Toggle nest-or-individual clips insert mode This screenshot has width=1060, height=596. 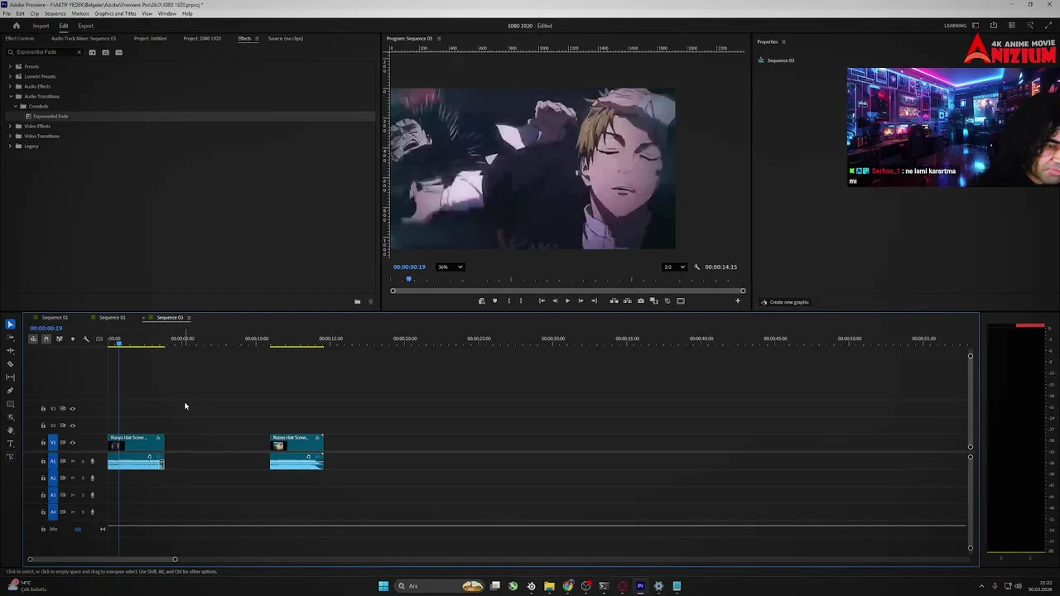click(x=33, y=339)
